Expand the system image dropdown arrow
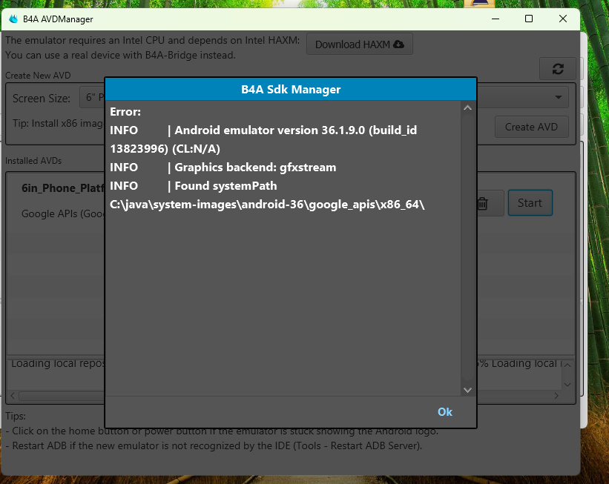This screenshot has height=484, width=609. [x=558, y=97]
